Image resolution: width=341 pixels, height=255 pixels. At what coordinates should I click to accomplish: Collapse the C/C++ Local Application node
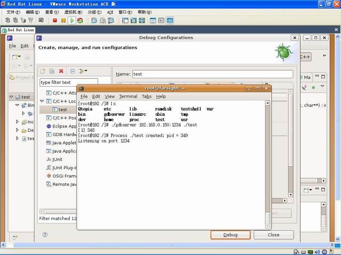(42, 101)
